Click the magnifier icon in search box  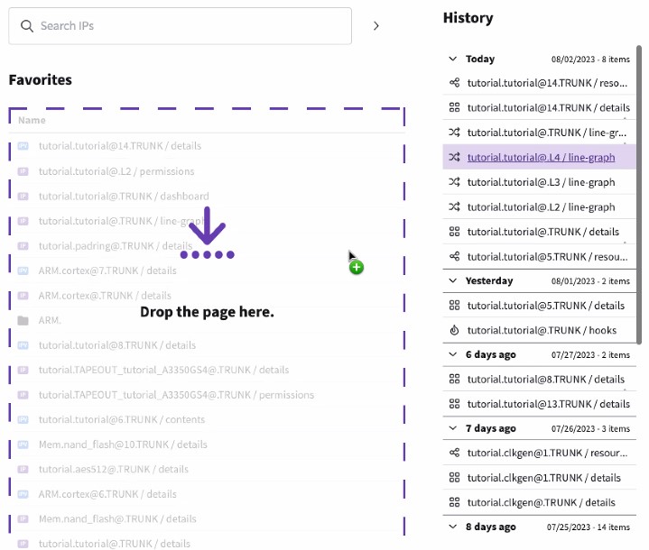(27, 26)
